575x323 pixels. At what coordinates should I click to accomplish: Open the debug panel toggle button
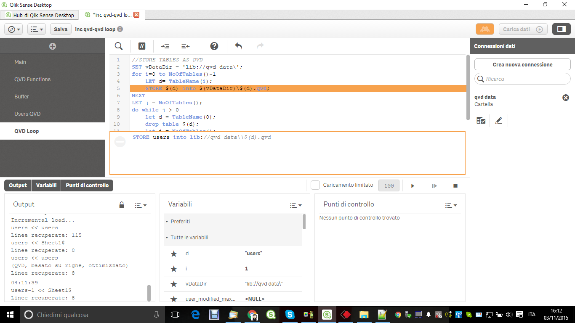click(485, 29)
